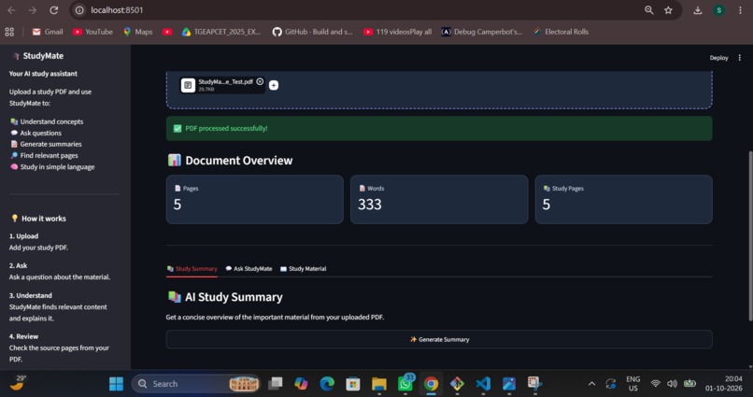
Task: Open the Maps bookmark
Action: coord(138,32)
